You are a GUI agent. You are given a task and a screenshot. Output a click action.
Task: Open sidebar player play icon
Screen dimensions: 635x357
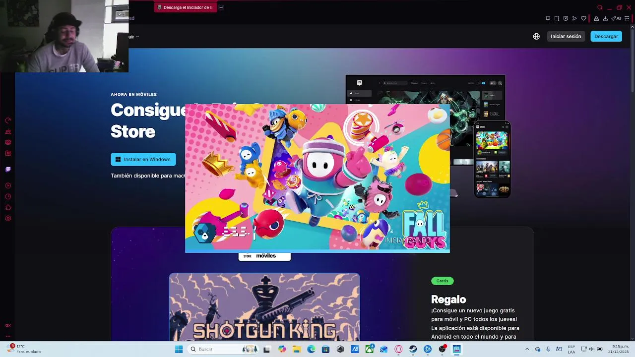click(x=8, y=185)
